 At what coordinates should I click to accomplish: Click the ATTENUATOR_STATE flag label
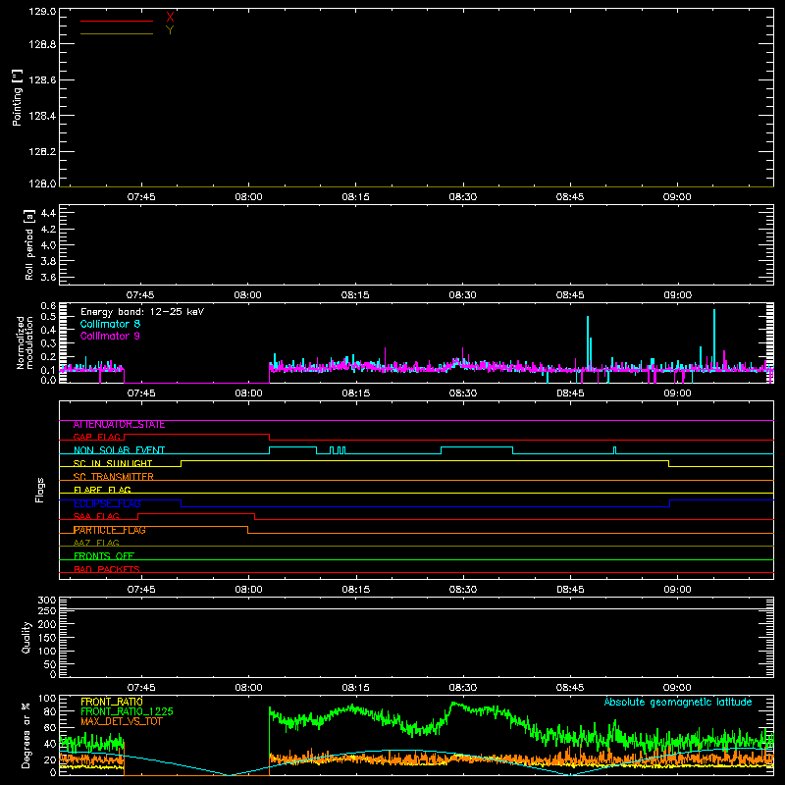pyautogui.click(x=119, y=425)
